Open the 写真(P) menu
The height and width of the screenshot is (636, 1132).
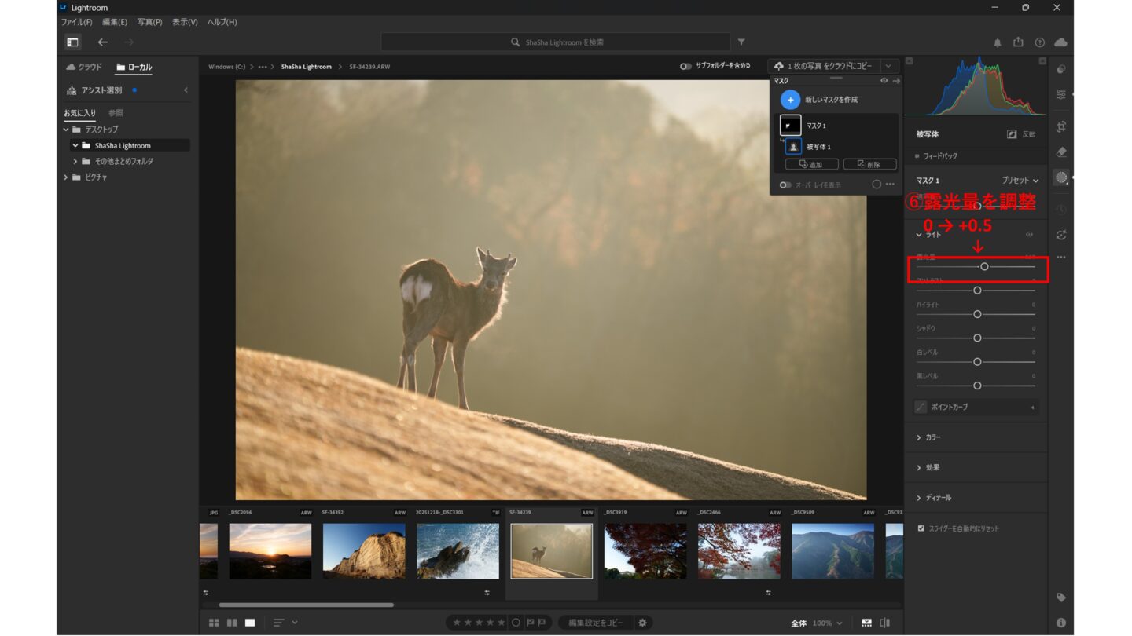(149, 22)
